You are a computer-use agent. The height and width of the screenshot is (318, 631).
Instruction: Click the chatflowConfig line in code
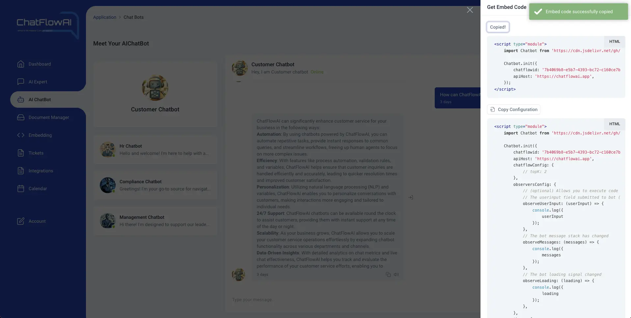coord(534,165)
